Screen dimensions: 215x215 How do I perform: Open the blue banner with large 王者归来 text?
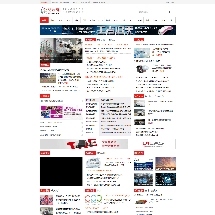107,30
